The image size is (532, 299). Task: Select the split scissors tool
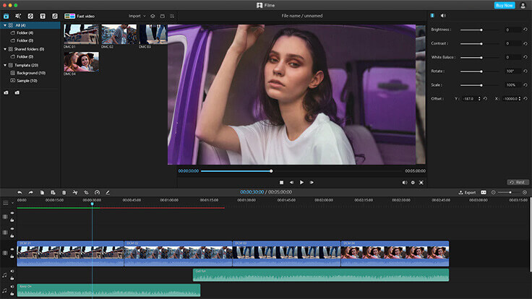click(74, 192)
